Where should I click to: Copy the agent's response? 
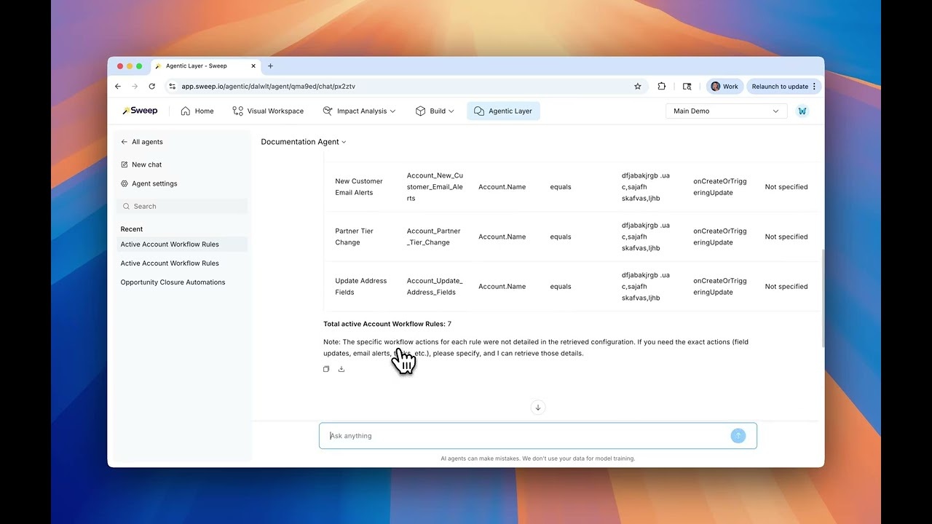tap(326, 369)
